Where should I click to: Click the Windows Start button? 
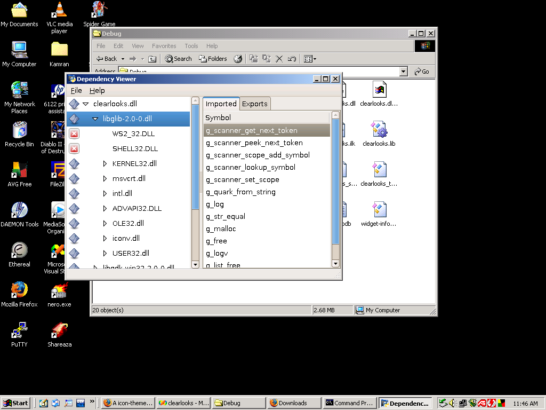tap(15, 403)
